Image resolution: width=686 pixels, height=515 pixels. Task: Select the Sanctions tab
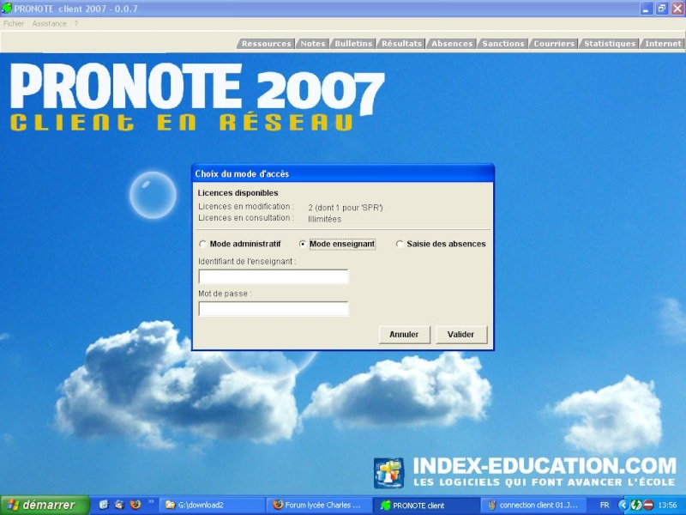tap(502, 44)
